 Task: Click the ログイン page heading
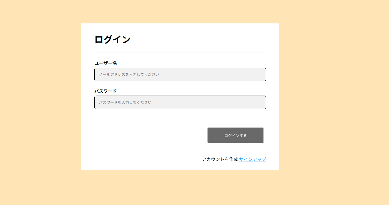pos(112,39)
